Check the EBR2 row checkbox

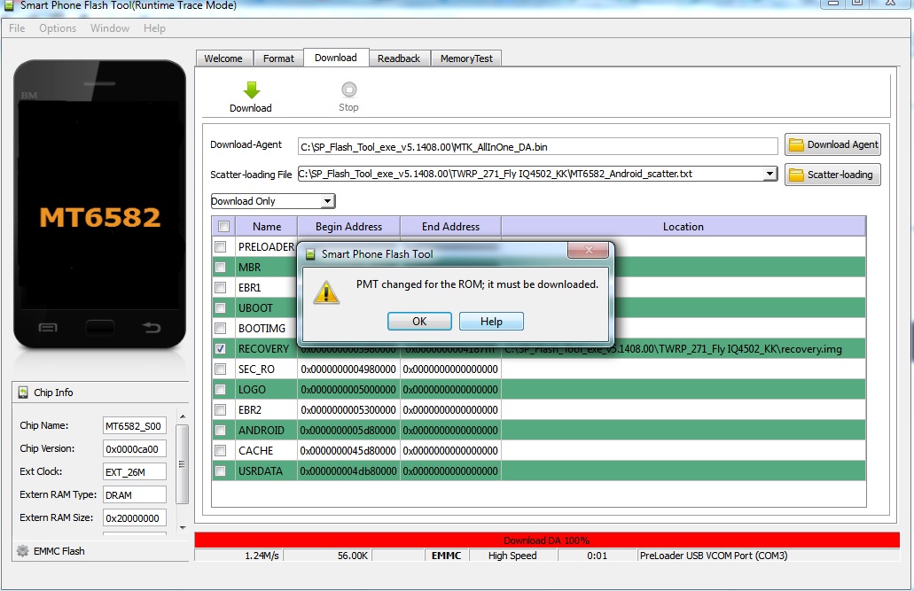tap(221, 409)
